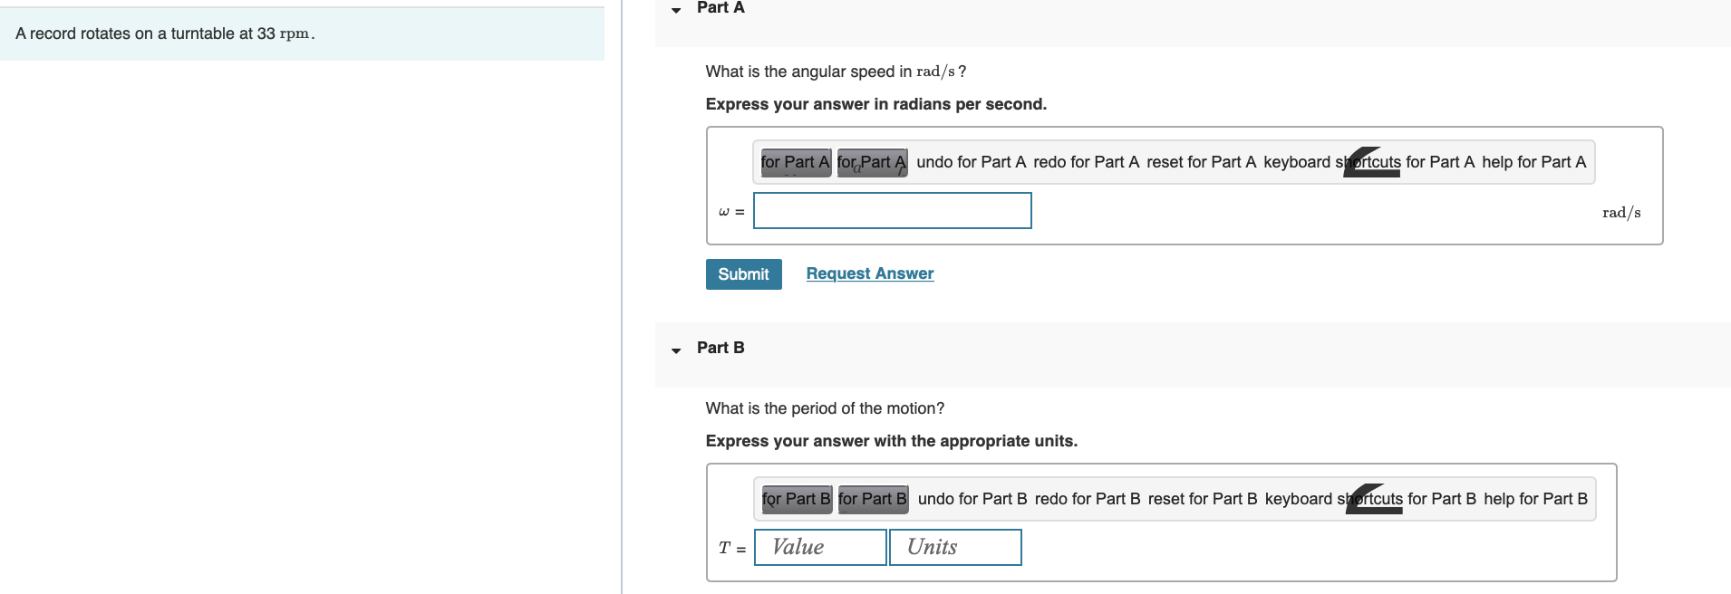The width and height of the screenshot is (1731, 594).
Task: Click the period Units input box
Action: [x=955, y=548]
